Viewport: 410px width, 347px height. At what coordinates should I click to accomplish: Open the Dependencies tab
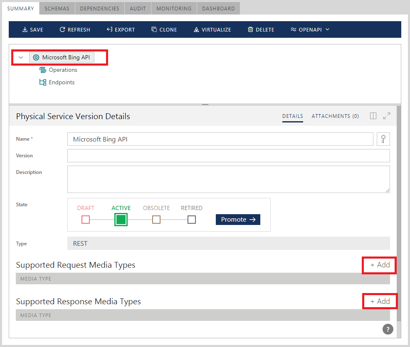tap(100, 8)
